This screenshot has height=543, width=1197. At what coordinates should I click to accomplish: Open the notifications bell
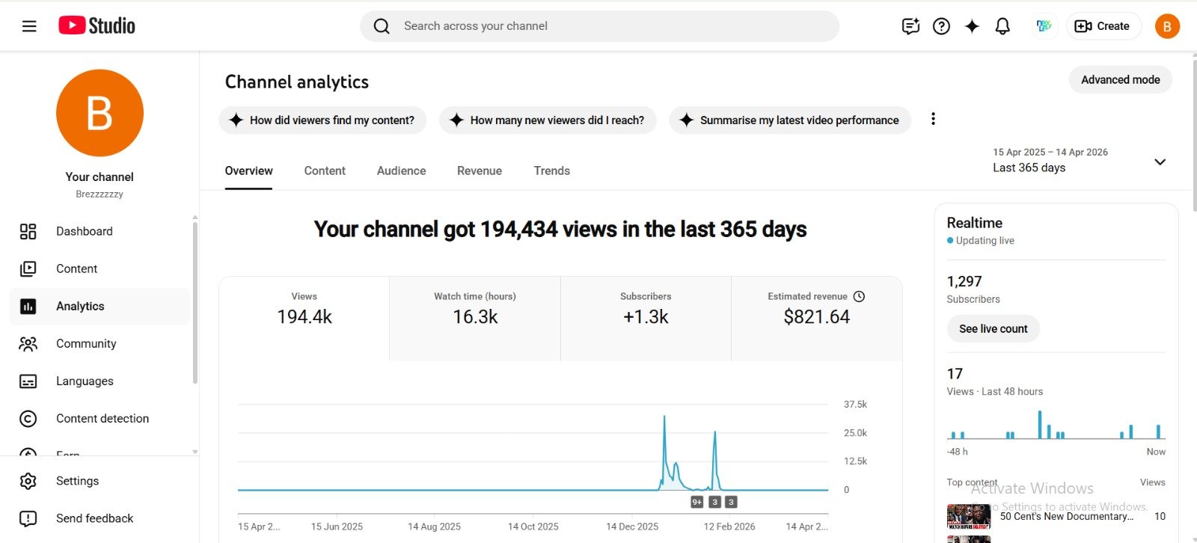(x=1002, y=26)
